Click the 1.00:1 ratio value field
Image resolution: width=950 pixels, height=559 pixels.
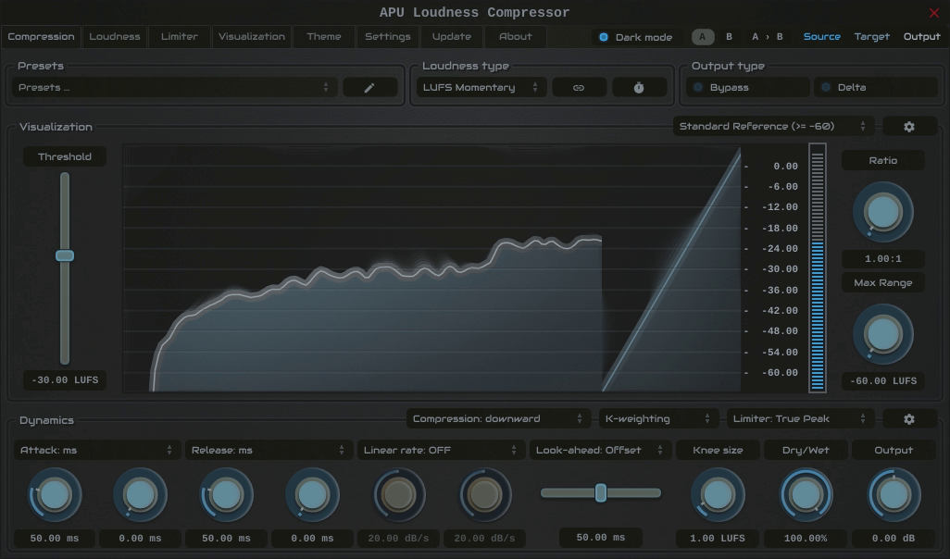(x=882, y=259)
